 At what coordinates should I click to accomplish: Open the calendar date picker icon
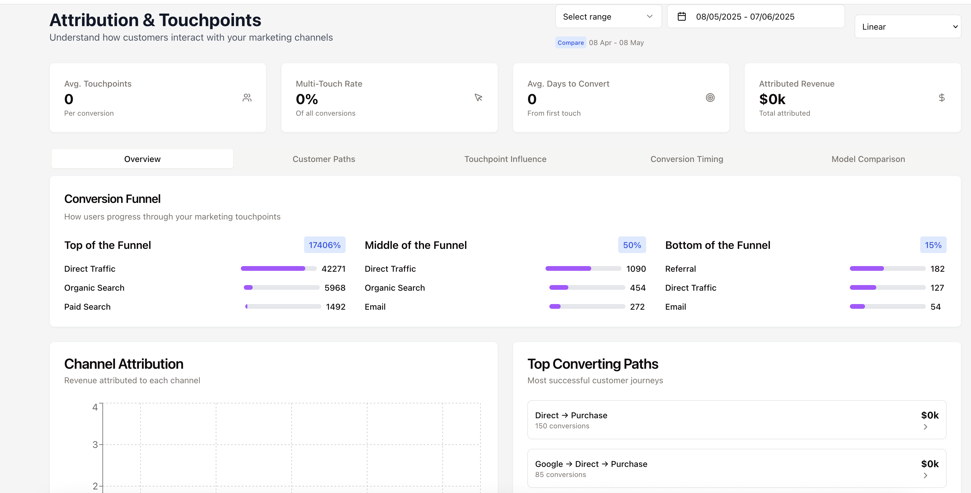(682, 16)
